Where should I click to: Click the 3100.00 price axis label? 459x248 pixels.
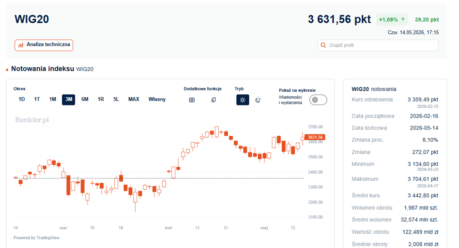point(315,217)
